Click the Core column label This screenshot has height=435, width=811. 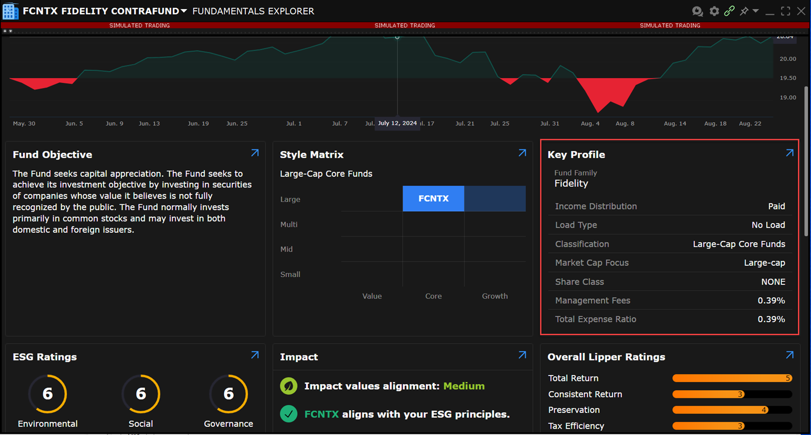(433, 296)
